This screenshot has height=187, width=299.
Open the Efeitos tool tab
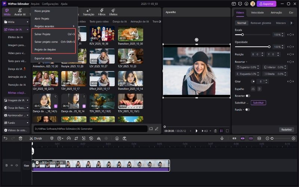[x=113, y=12]
